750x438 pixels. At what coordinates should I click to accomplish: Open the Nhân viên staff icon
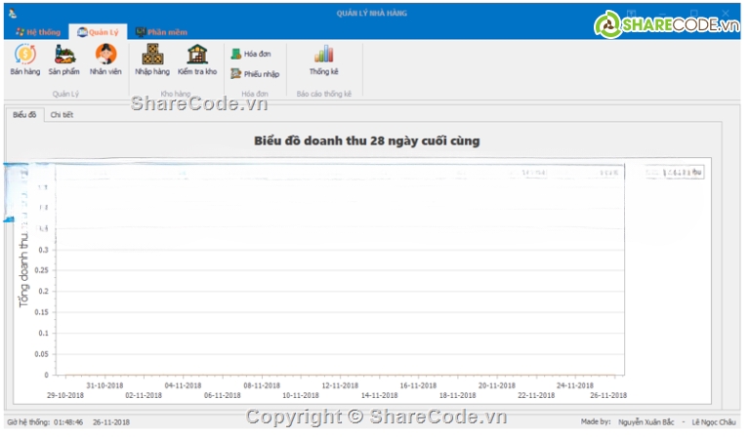tap(105, 60)
